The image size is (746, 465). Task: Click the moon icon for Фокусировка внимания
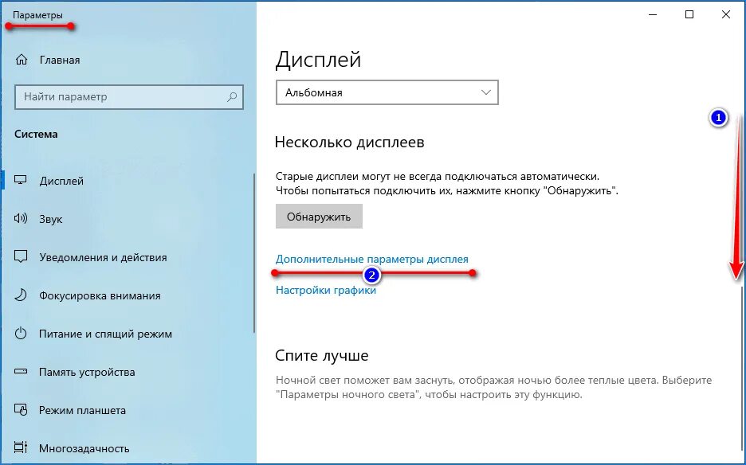point(21,295)
